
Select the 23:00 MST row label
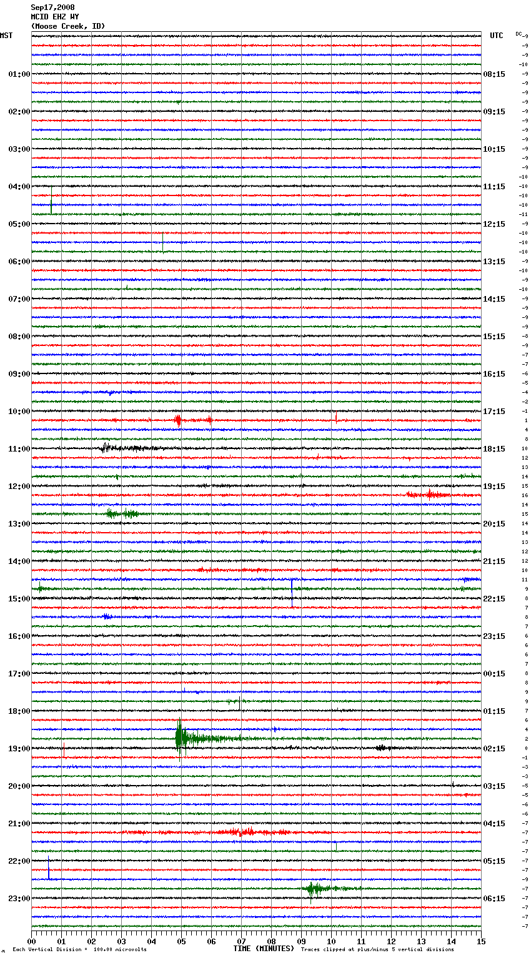19,899
